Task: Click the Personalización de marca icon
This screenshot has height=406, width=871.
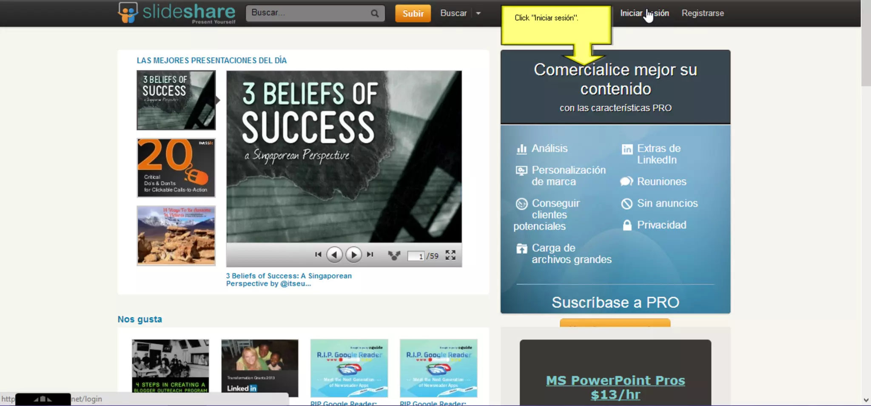Action: [521, 170]
